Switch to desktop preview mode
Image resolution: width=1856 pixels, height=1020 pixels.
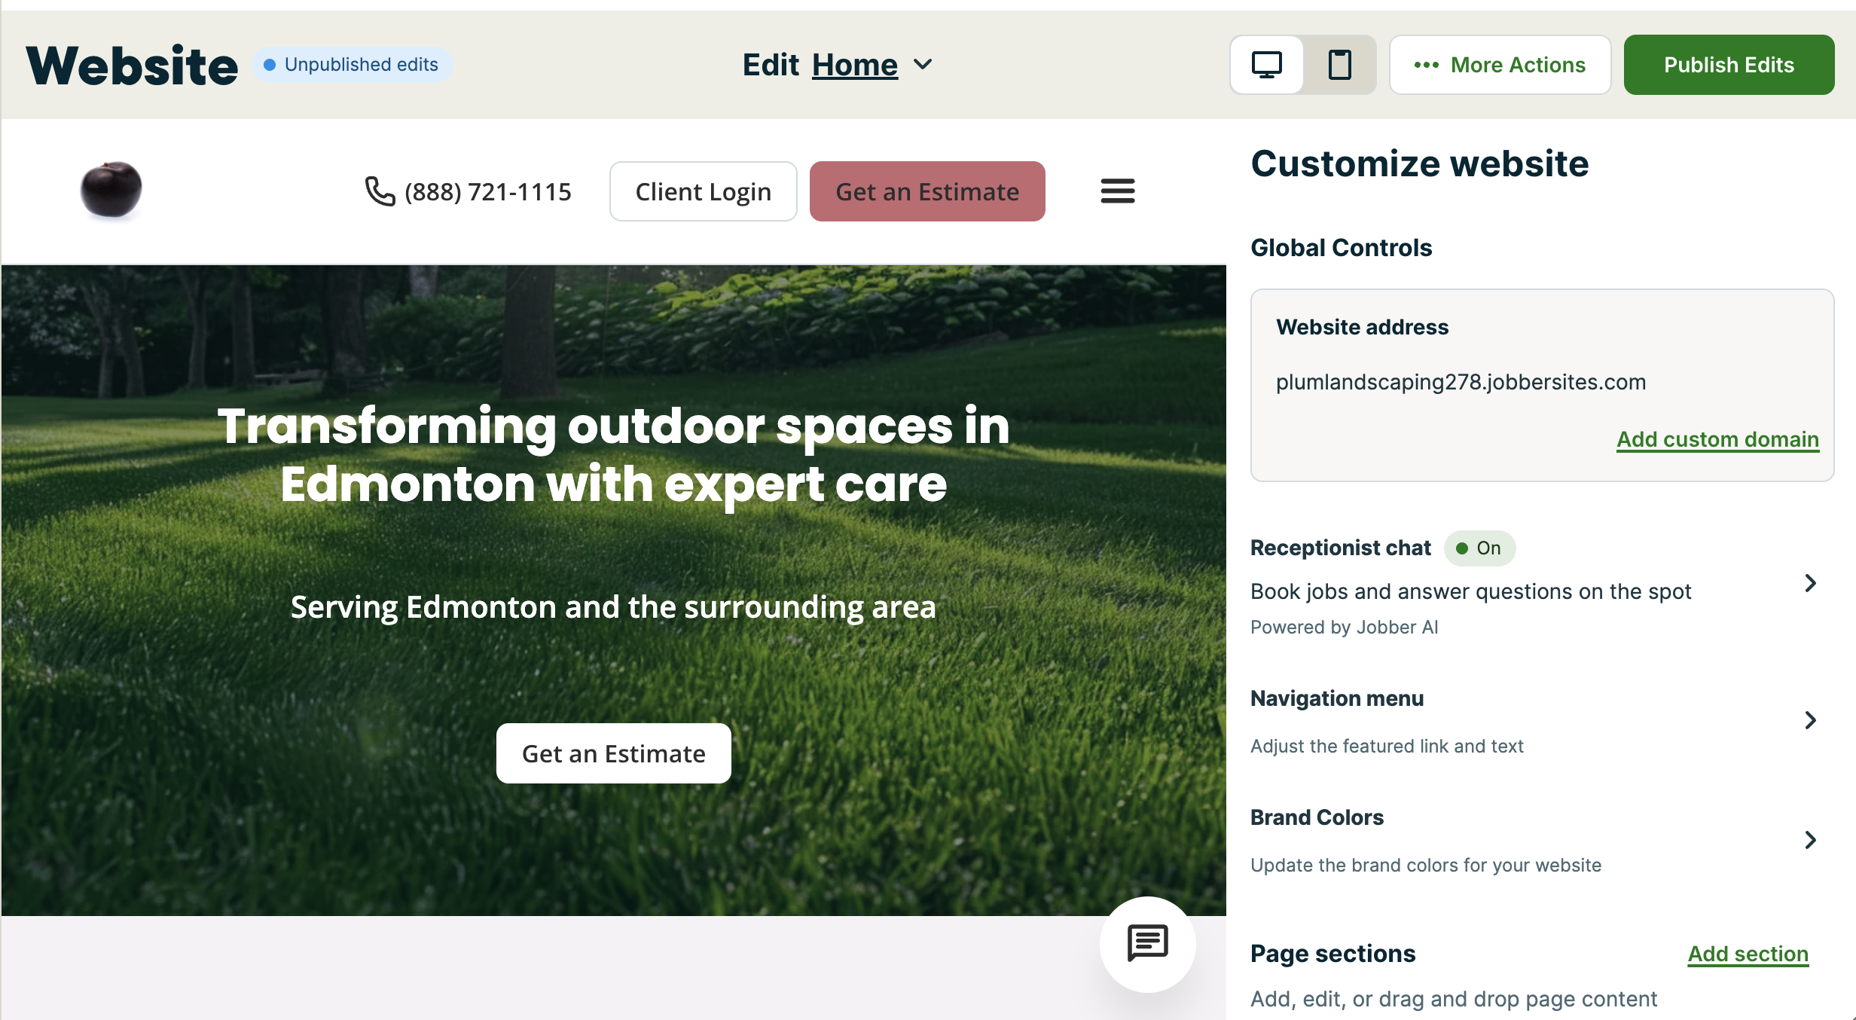(1266, 65)
